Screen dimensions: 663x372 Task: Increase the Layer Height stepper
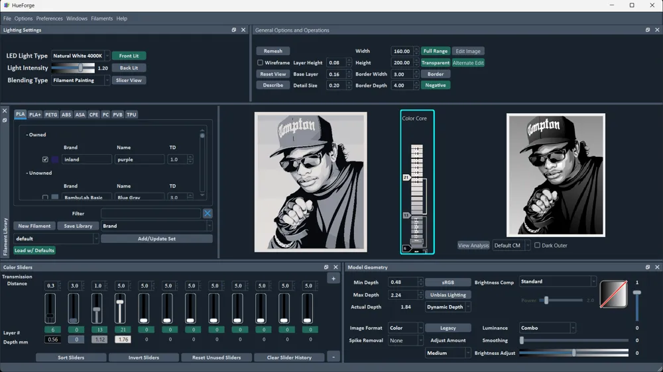pos(349,60)
